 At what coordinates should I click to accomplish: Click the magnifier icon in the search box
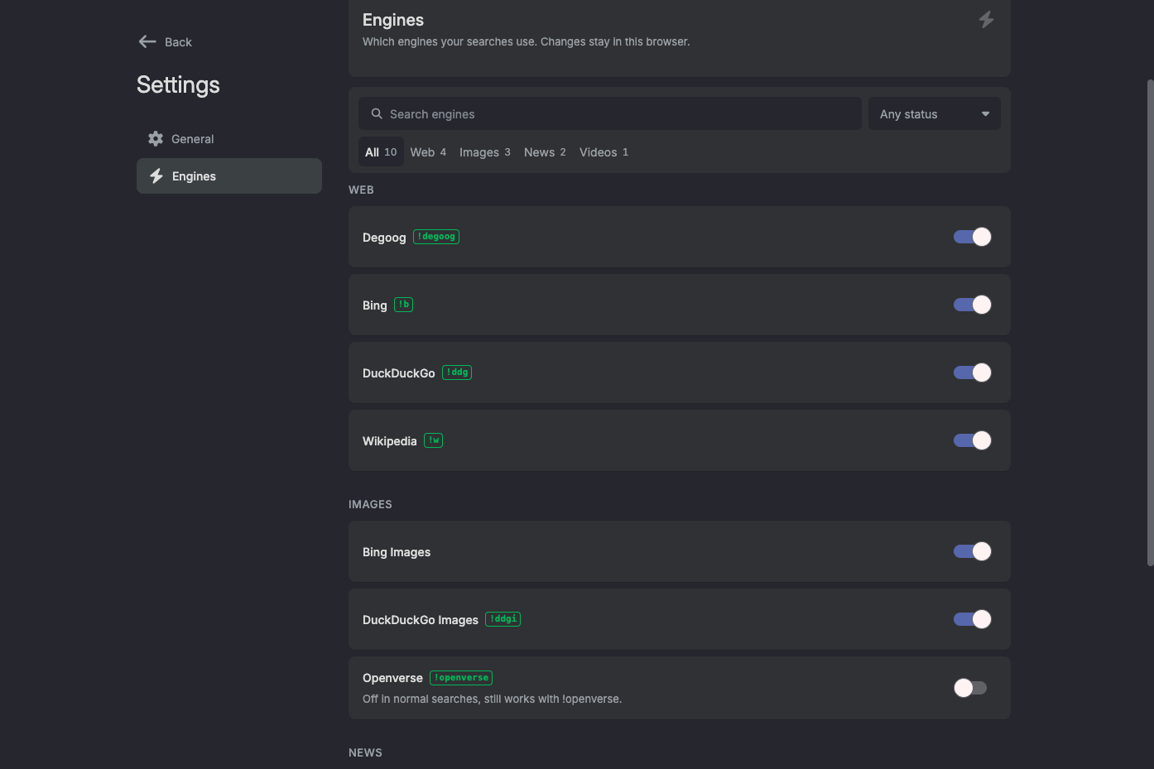tap(377, 113)
